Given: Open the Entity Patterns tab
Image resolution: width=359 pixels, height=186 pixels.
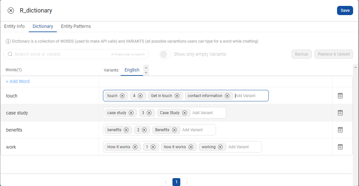Looking at the screenshot, I should click(x=76, y=26).
